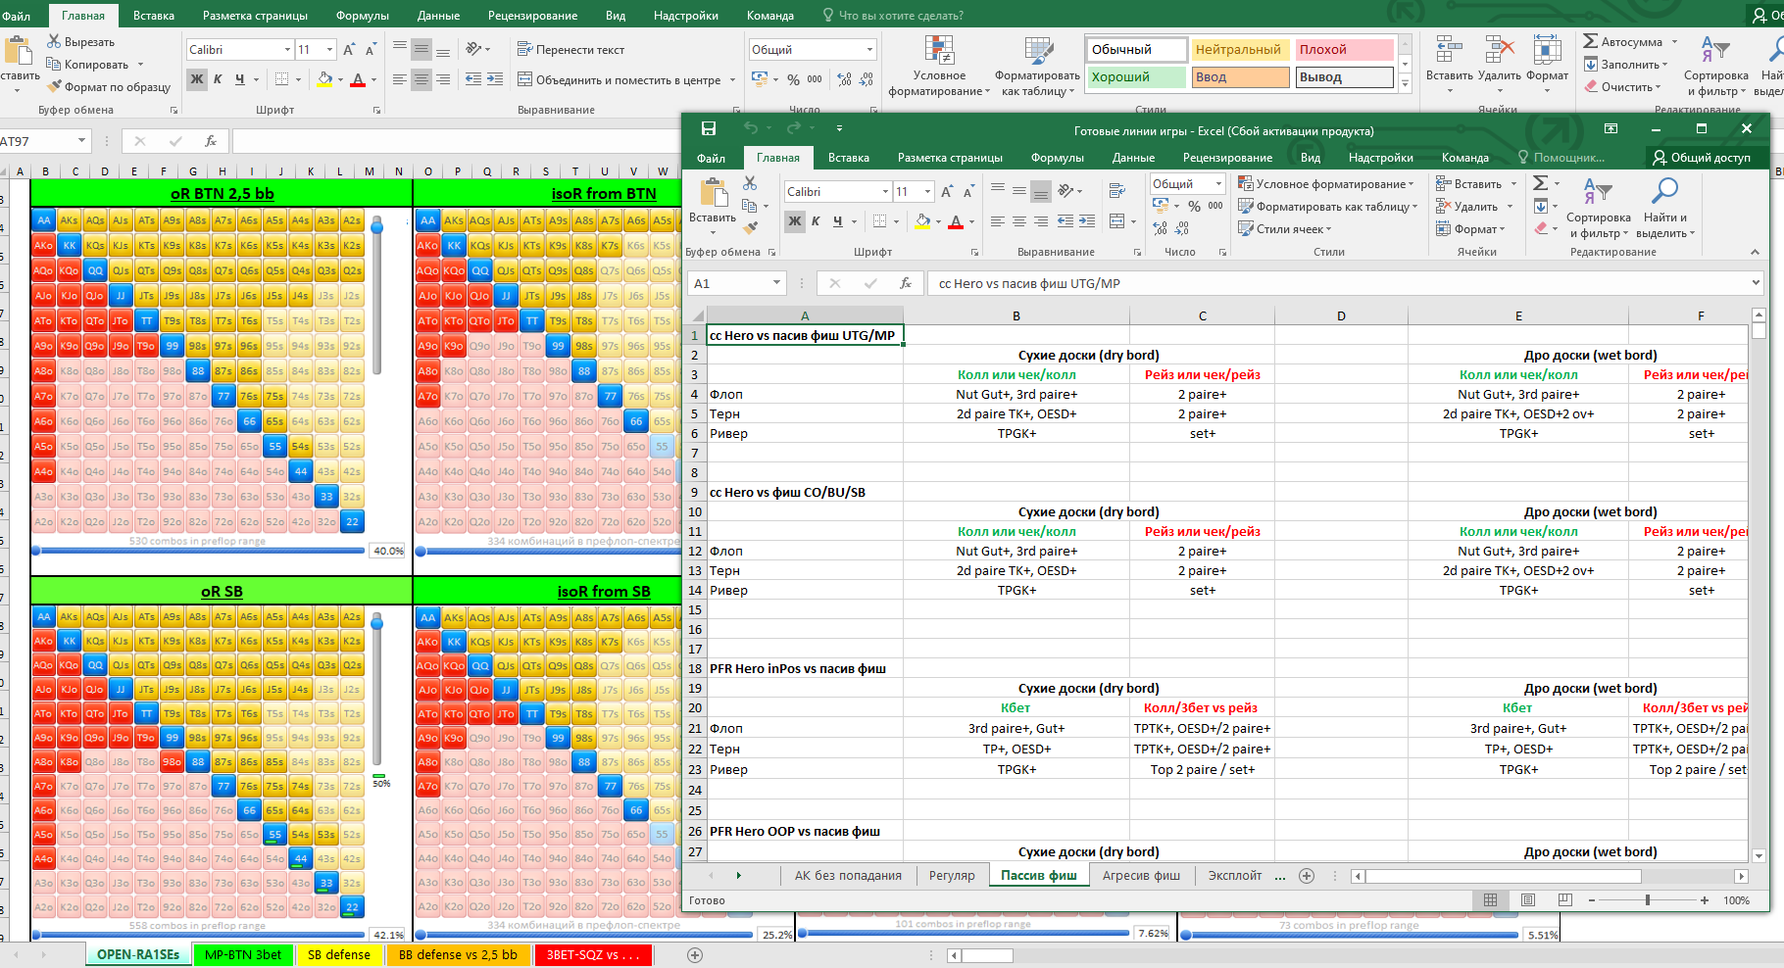Toggle Italic 'К' in background window
This screenshot has width=1784, height=968.
point(218,79)
